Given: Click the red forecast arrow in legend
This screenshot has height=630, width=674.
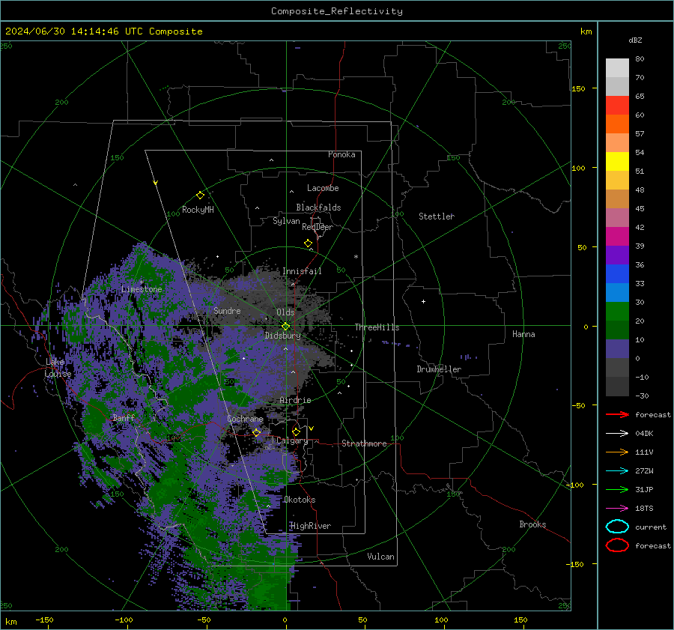Looking at the screenshot, I should [617, 414].
